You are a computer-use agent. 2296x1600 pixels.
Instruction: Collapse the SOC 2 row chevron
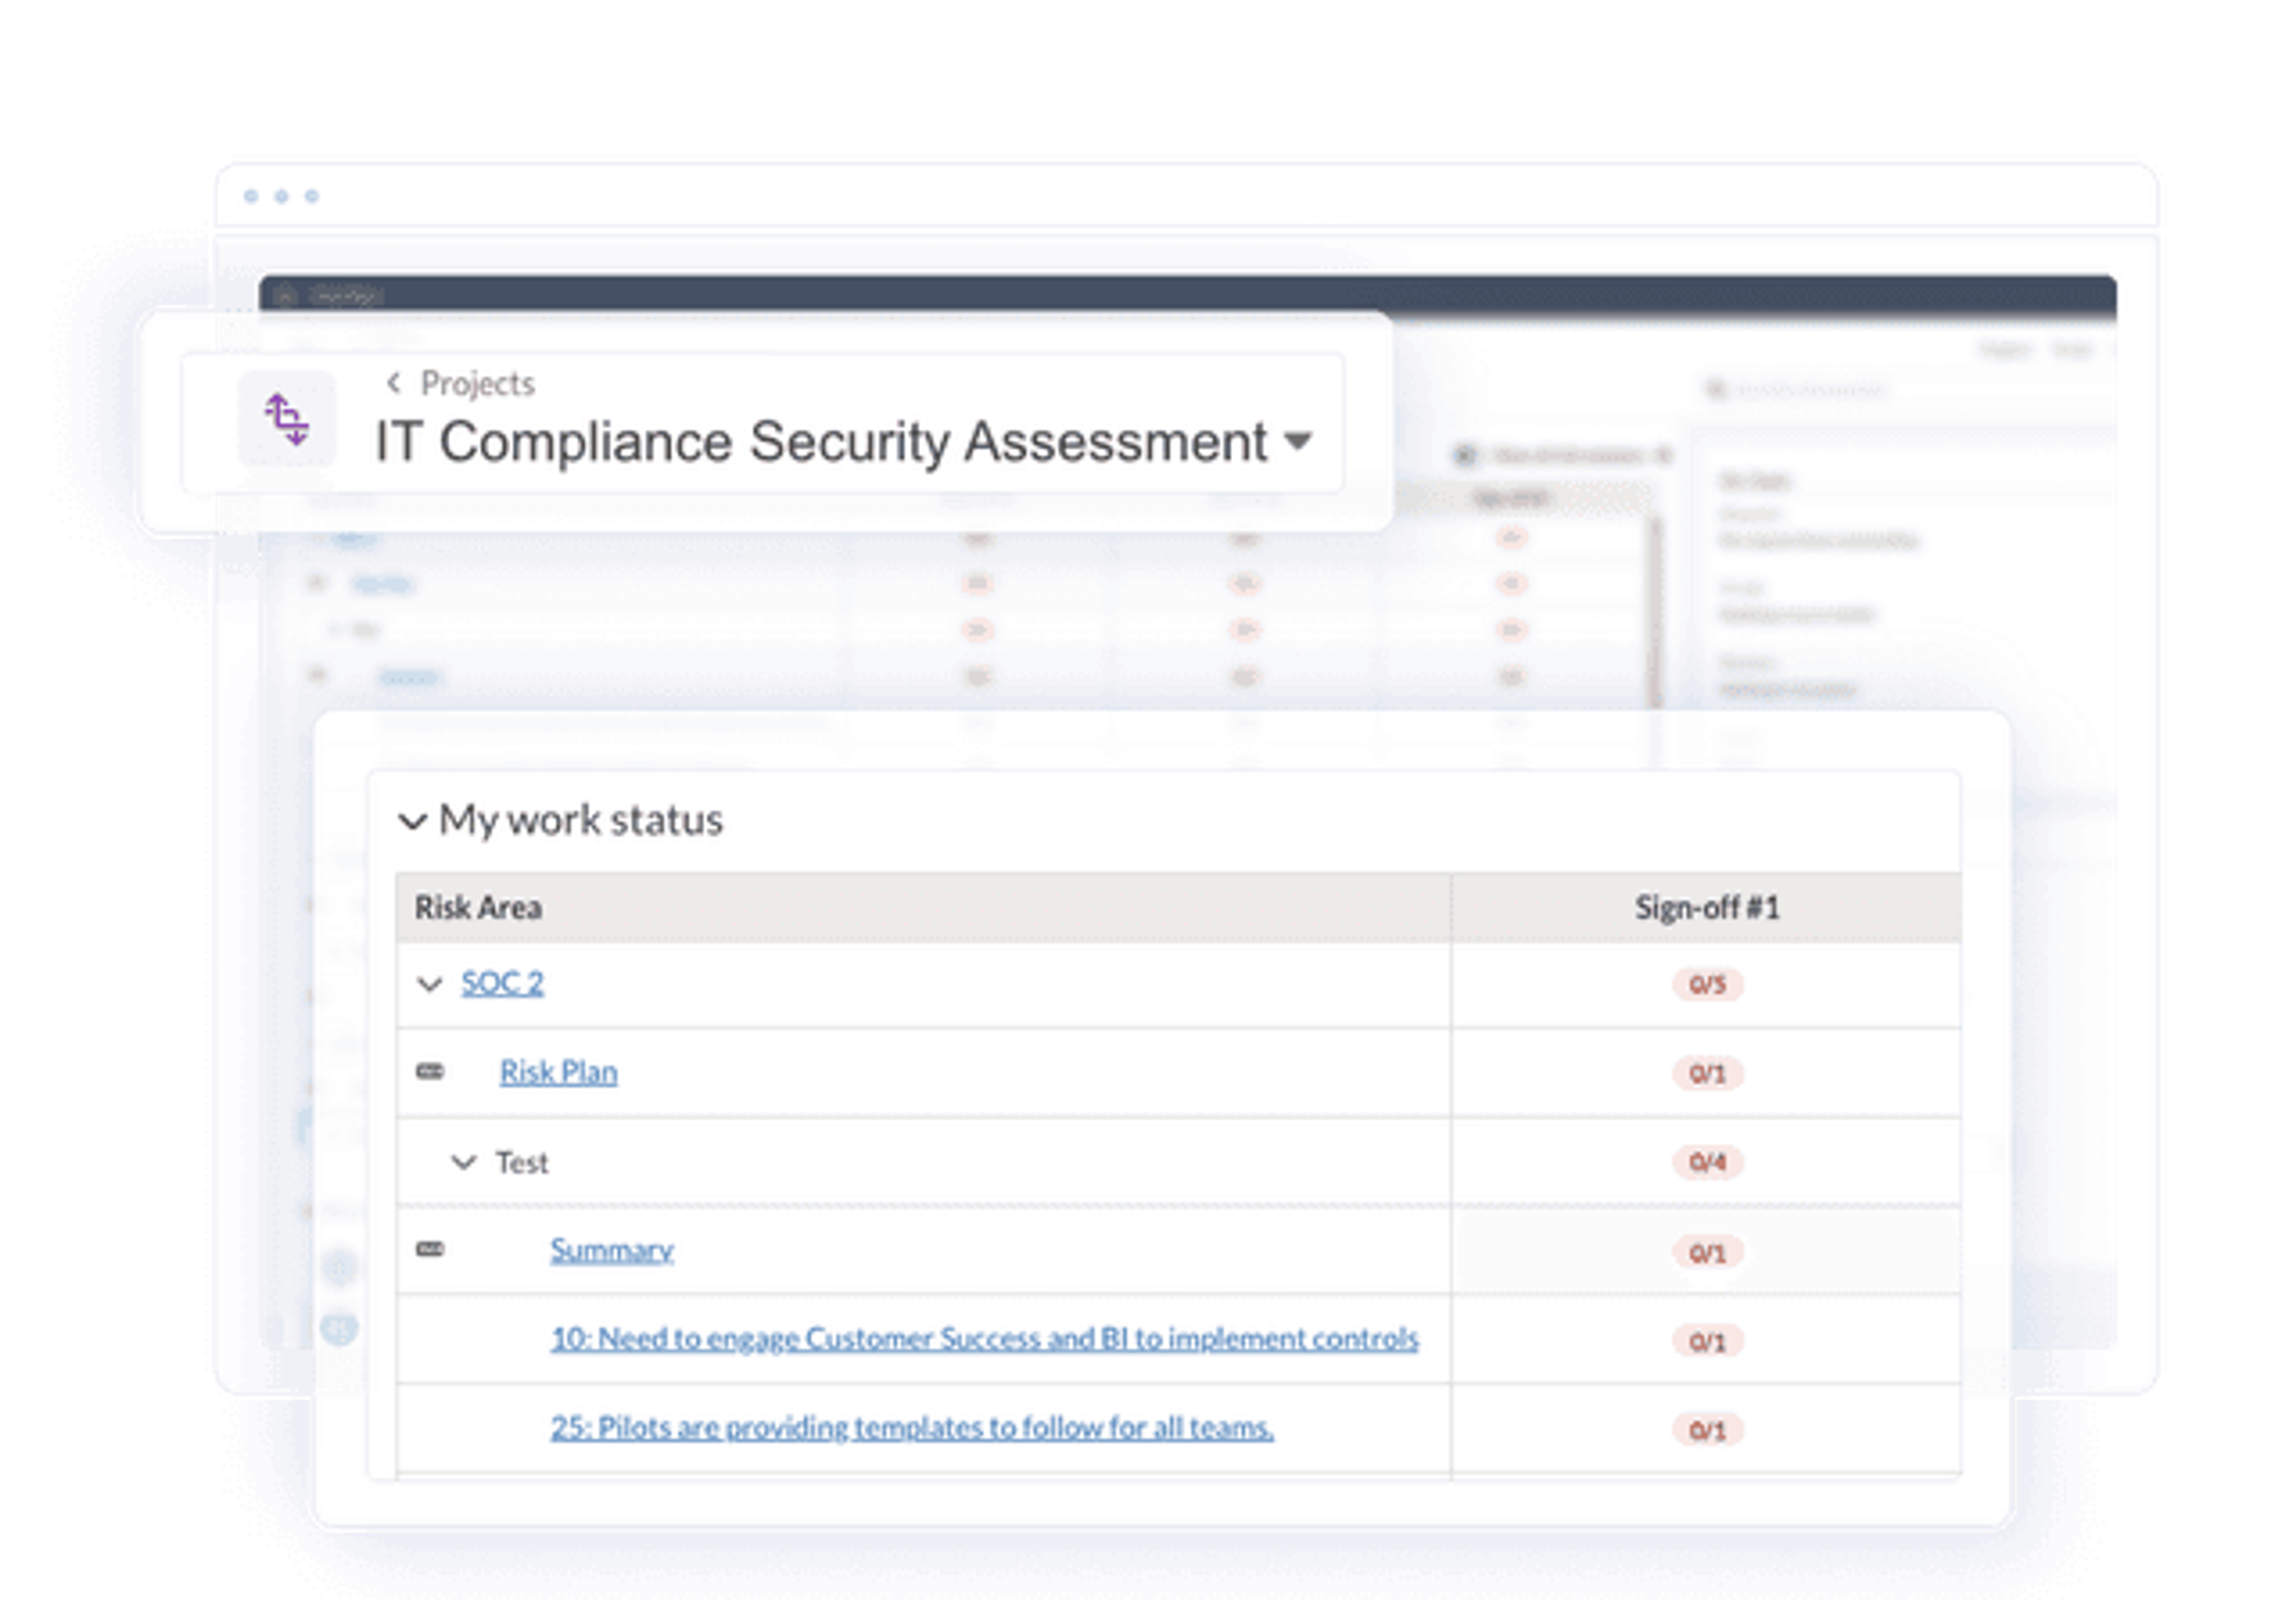(430, 985)
